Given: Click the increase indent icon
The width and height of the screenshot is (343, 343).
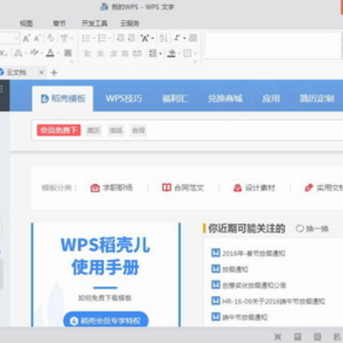Looking at the screenshot, I should [x=131, y=38].
